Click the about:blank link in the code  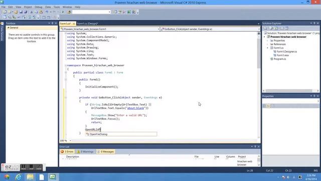[135, 108]
